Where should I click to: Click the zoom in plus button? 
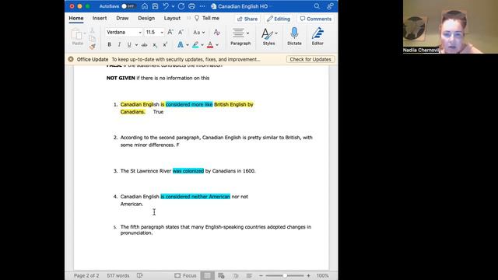pos(308,275)
